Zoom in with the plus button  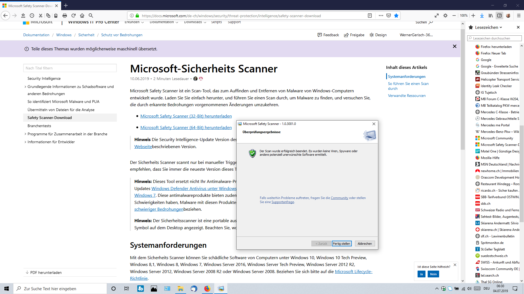click(473, 16)
